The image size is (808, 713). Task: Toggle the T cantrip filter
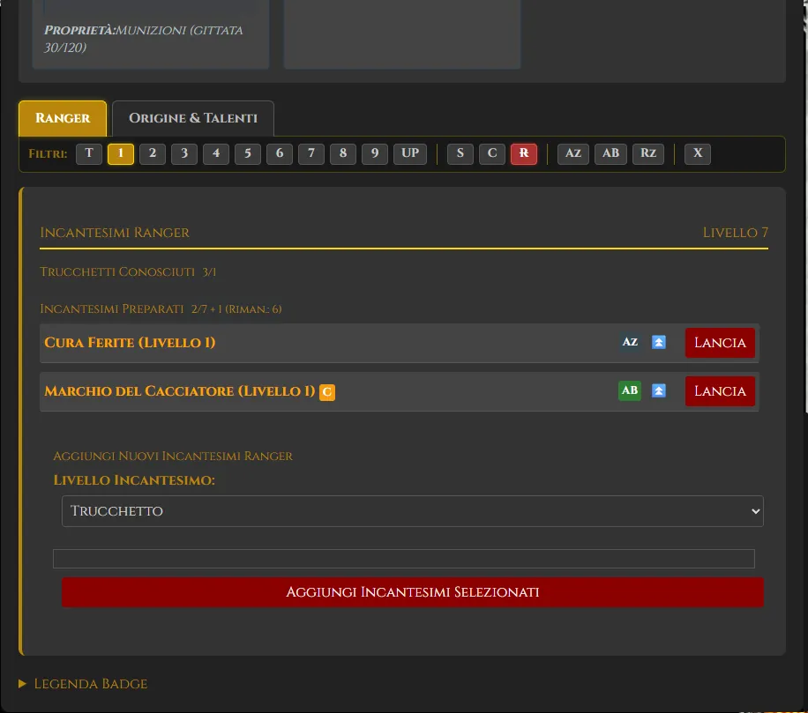pyautogui.click(x=89, y=153)
